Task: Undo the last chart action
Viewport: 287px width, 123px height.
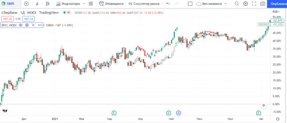Action: coord(168,4)
